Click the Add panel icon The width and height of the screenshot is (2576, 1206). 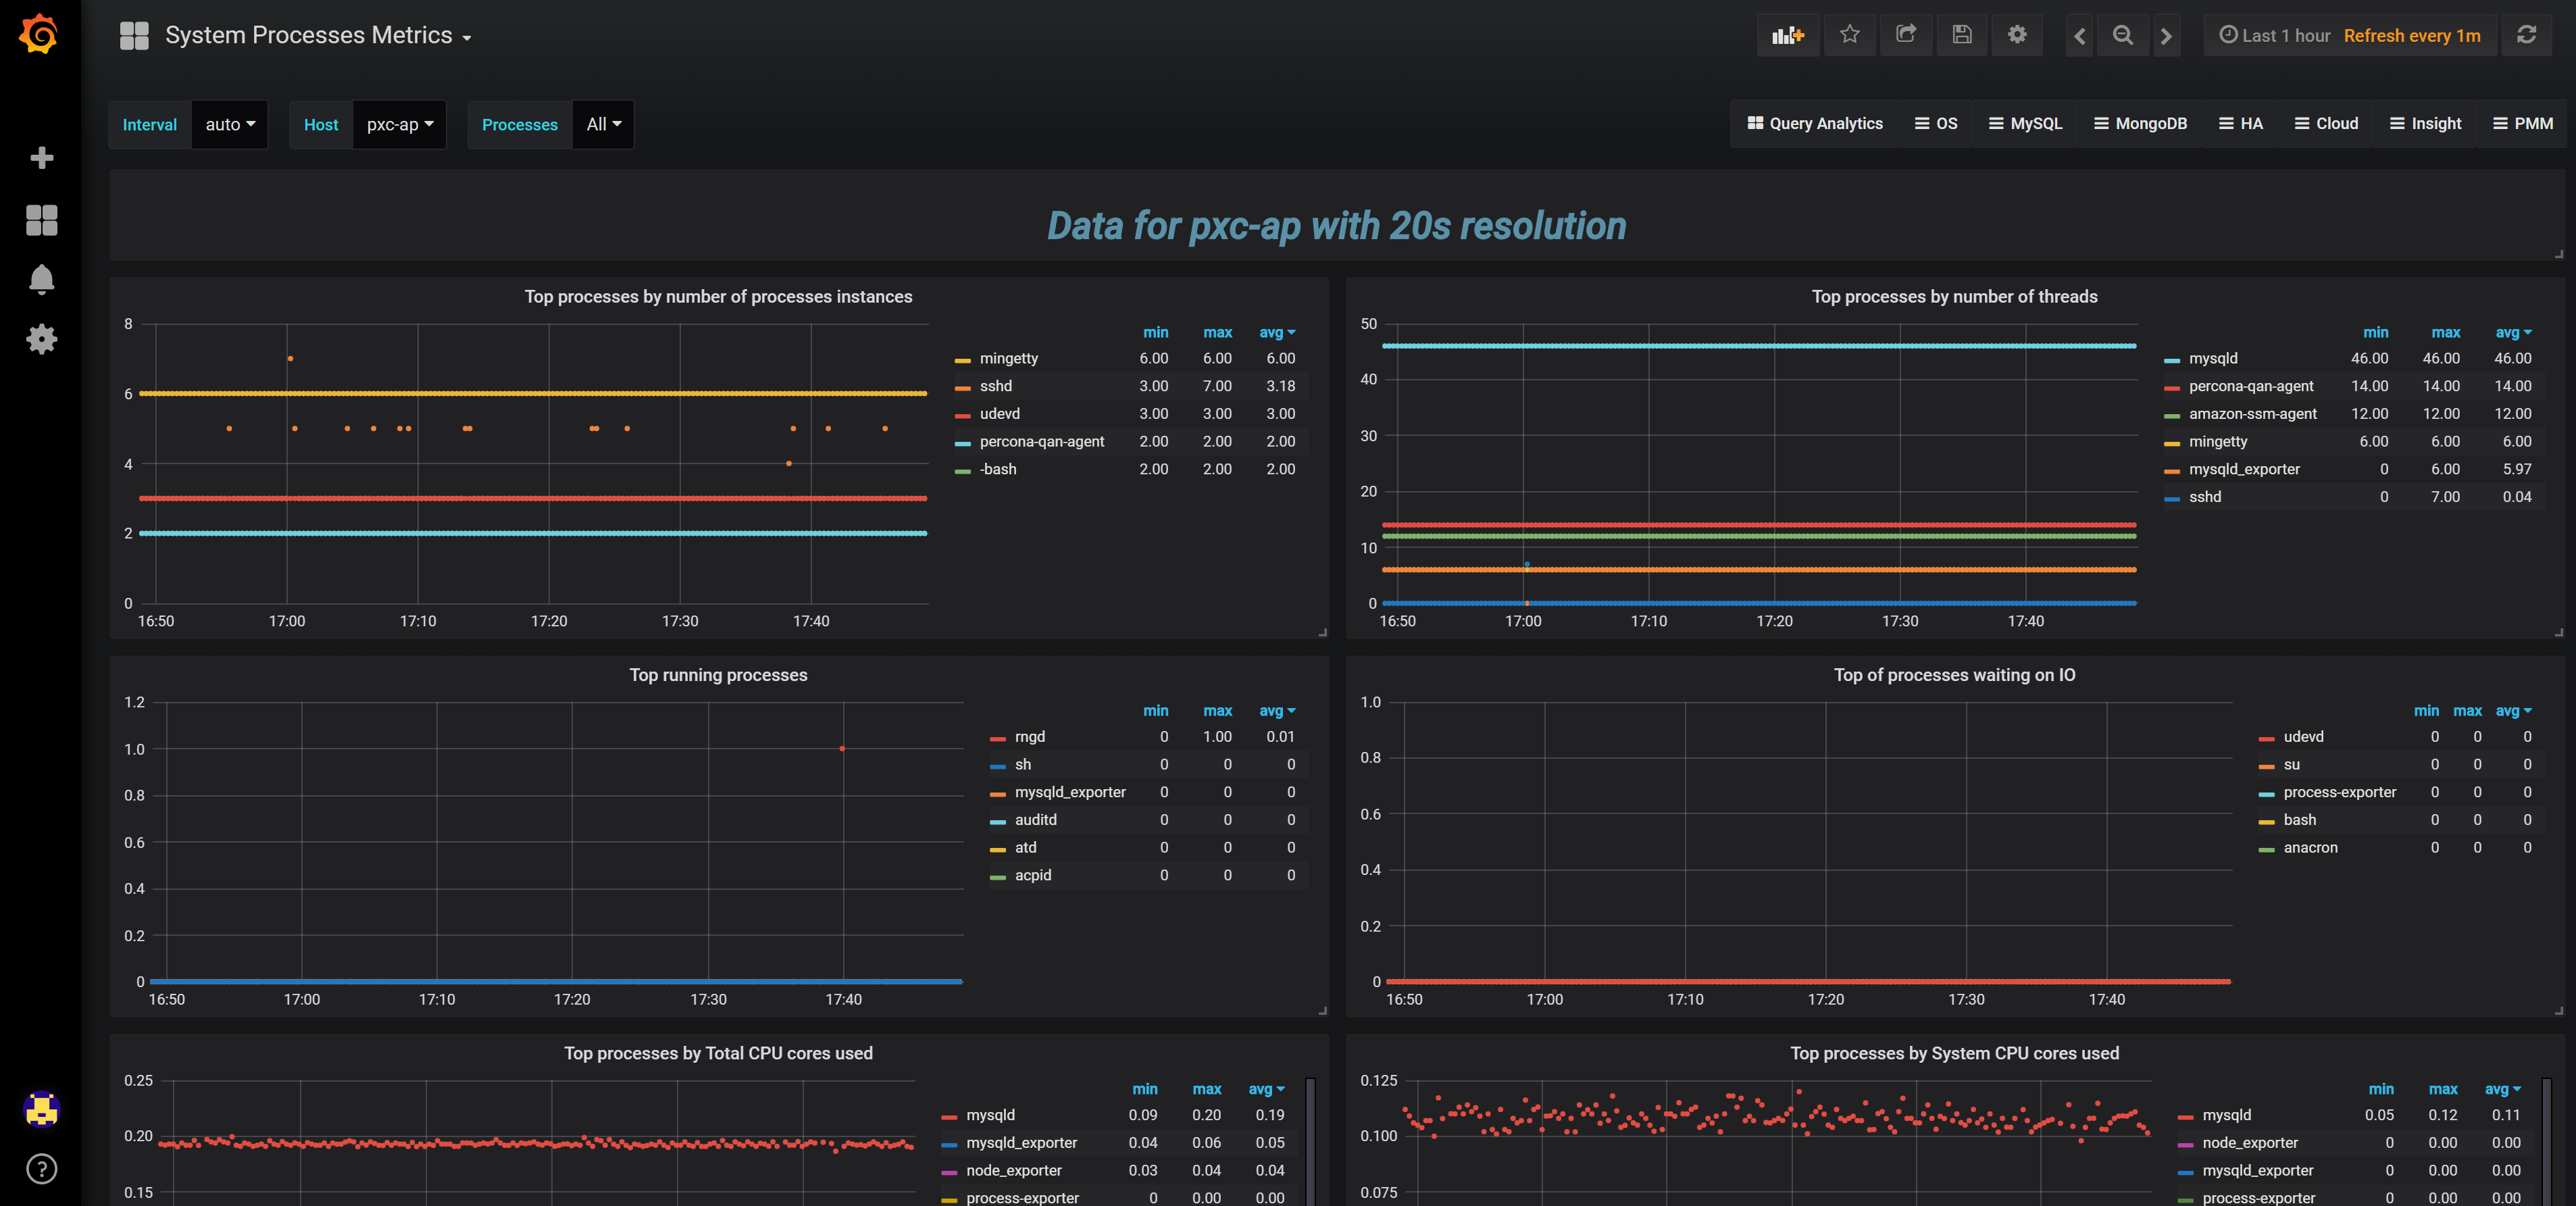(1788, 36)
